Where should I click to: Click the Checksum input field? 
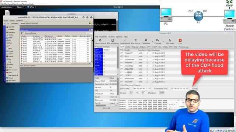(162, 93)
